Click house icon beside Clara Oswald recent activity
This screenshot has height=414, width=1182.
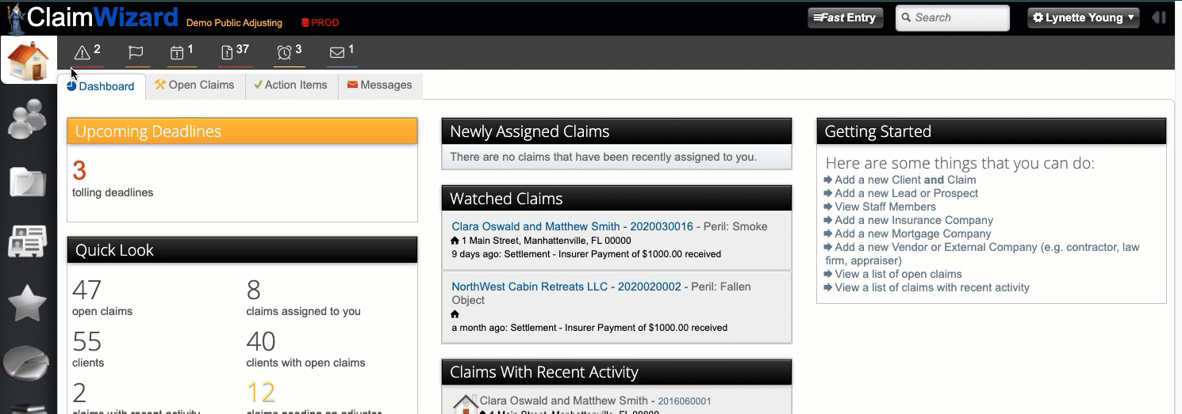tap(465, 403)
